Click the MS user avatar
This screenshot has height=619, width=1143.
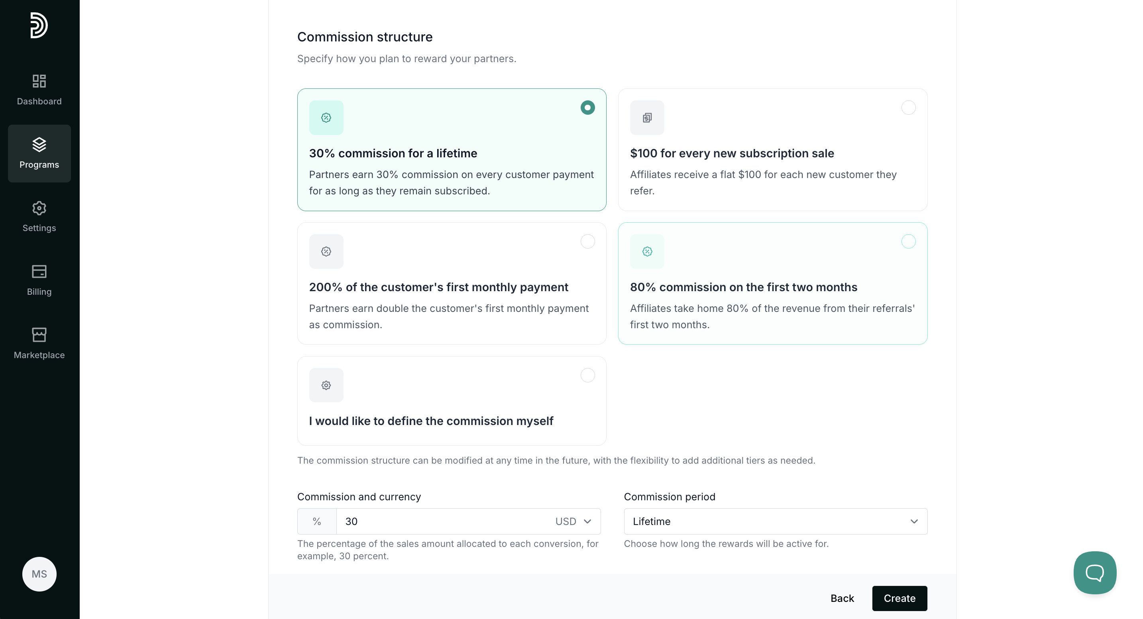click(x=39, y=574)
